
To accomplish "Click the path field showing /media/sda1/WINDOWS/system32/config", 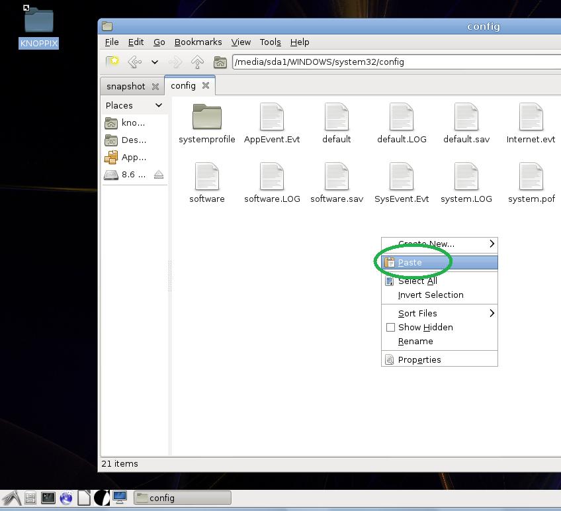I will 396,62.
